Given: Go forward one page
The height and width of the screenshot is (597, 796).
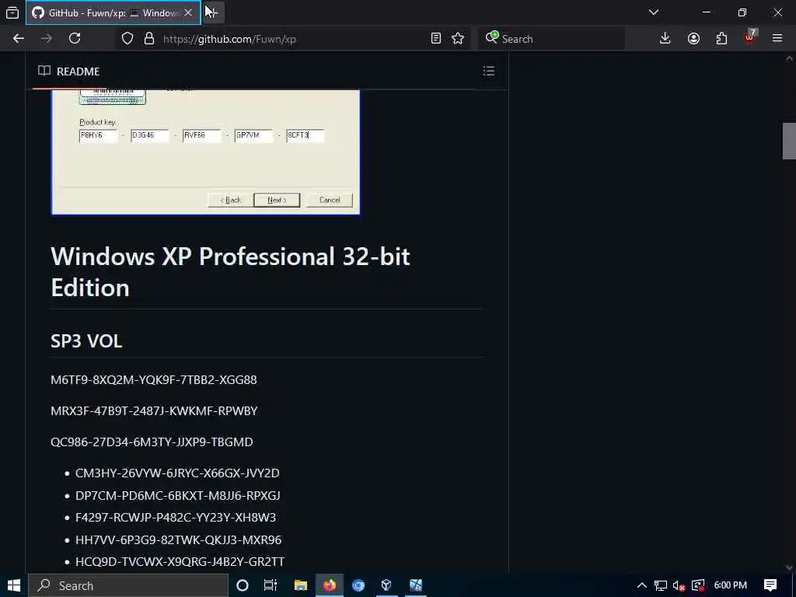Looking at the screenshot, I should pos(46,39).
